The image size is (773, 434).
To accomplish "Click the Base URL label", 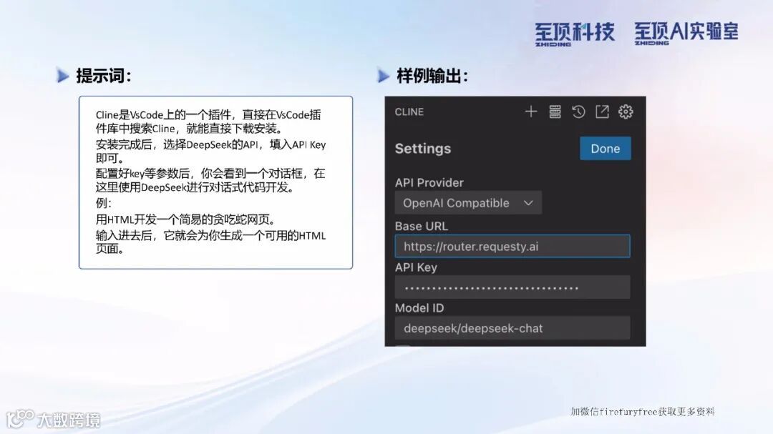I will 422,226.
